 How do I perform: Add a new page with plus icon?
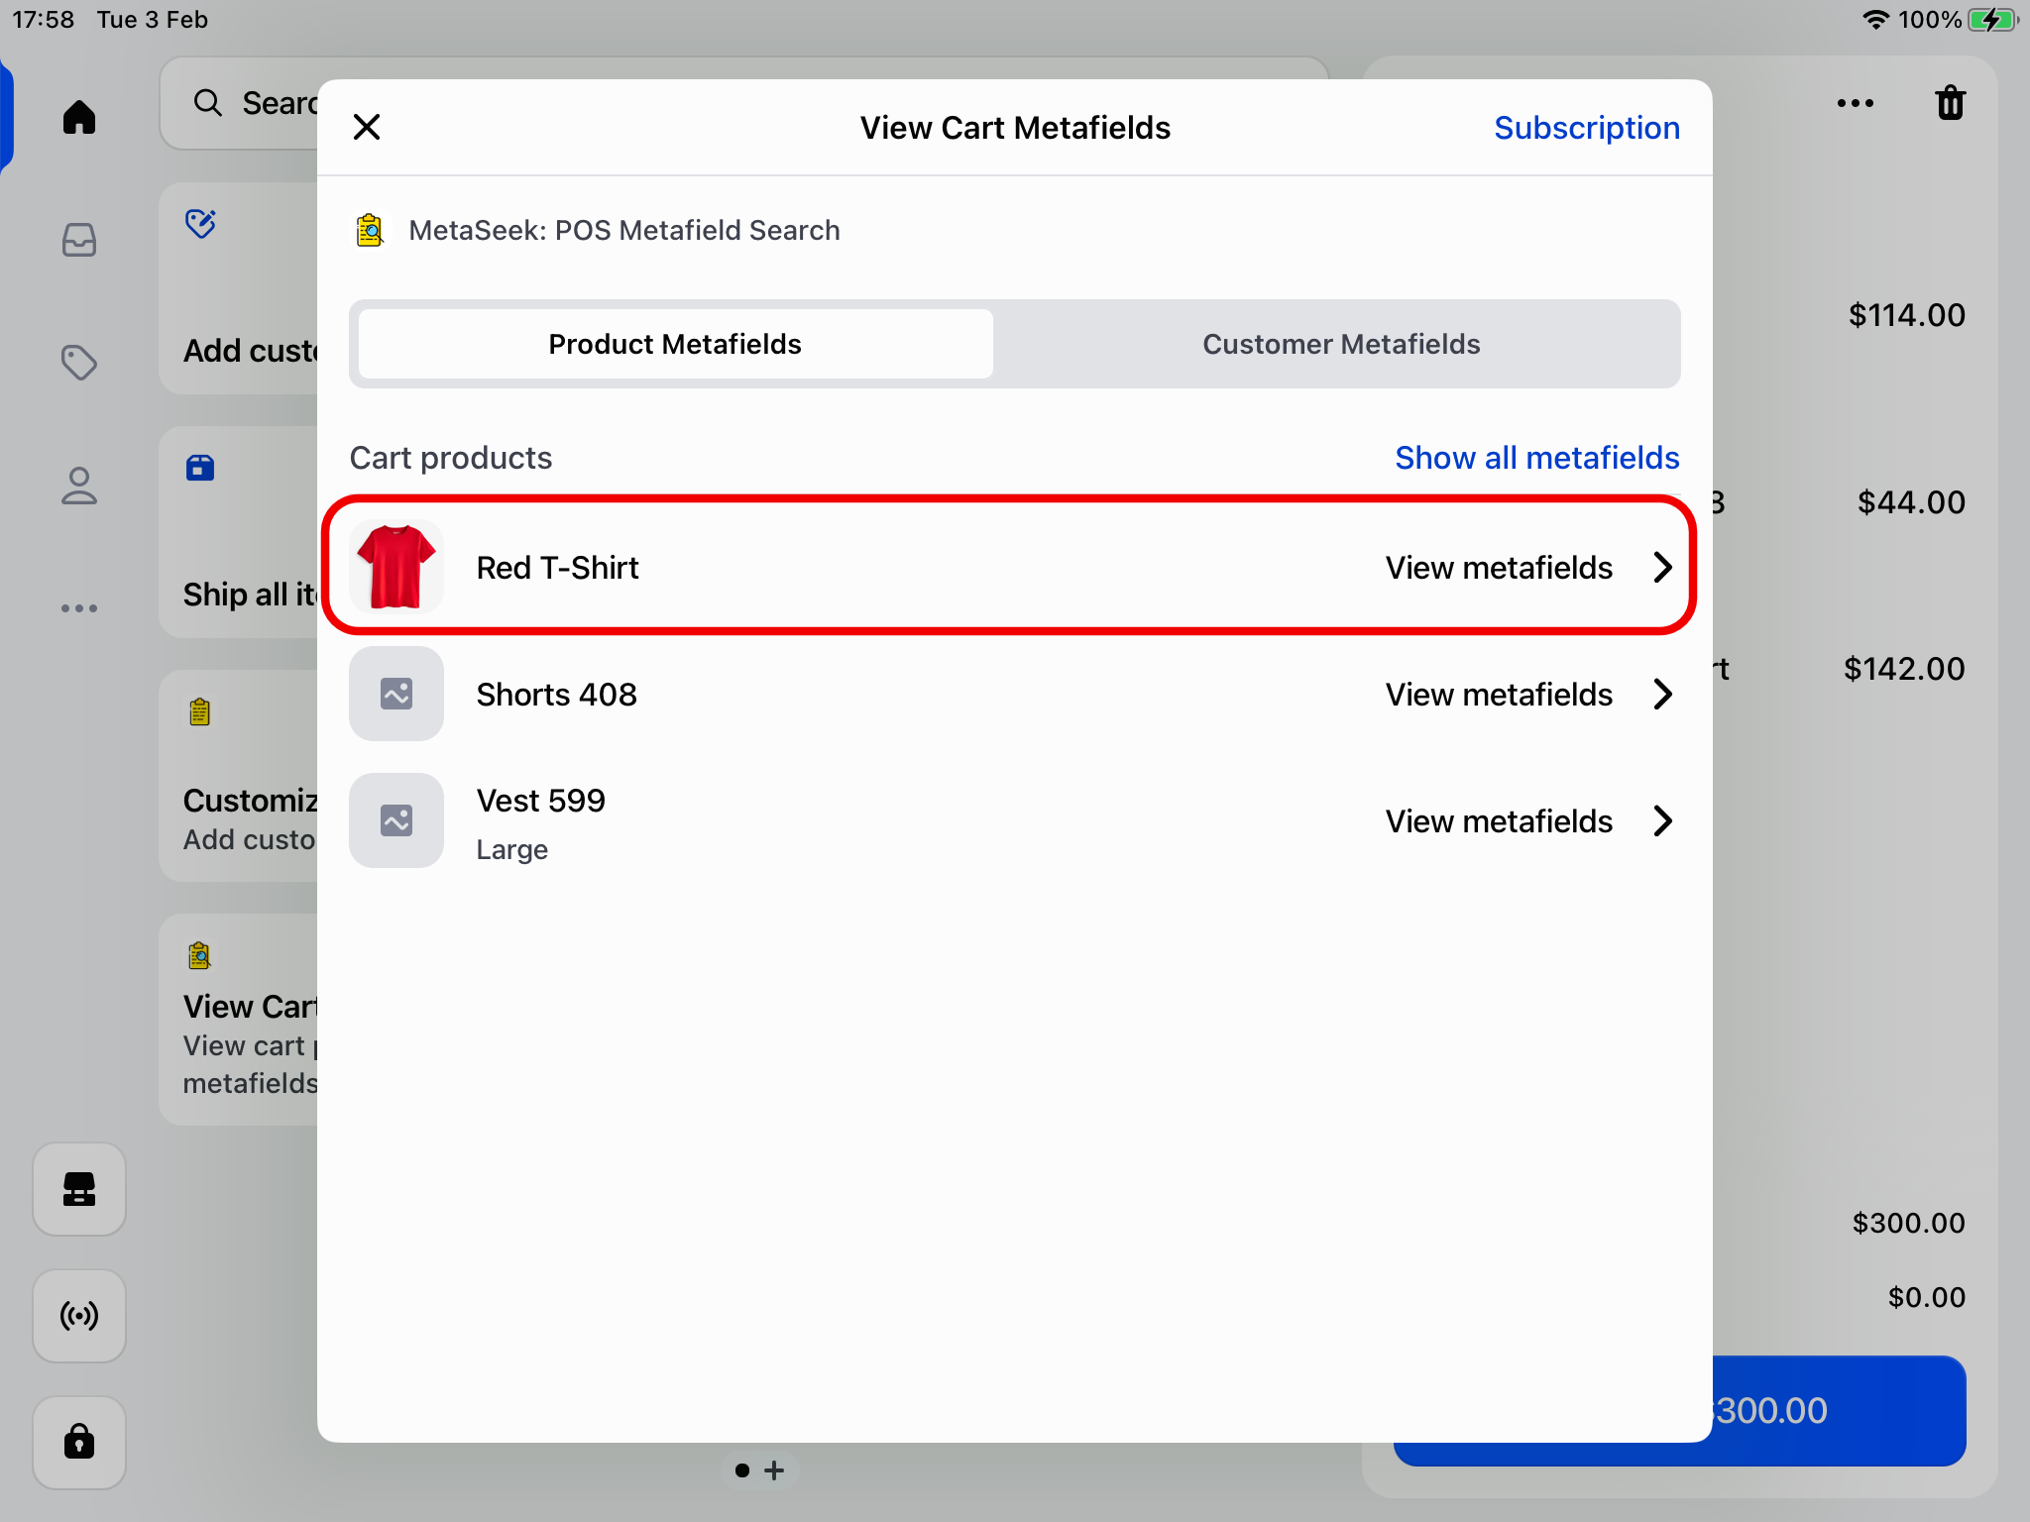coord(775,1470)
